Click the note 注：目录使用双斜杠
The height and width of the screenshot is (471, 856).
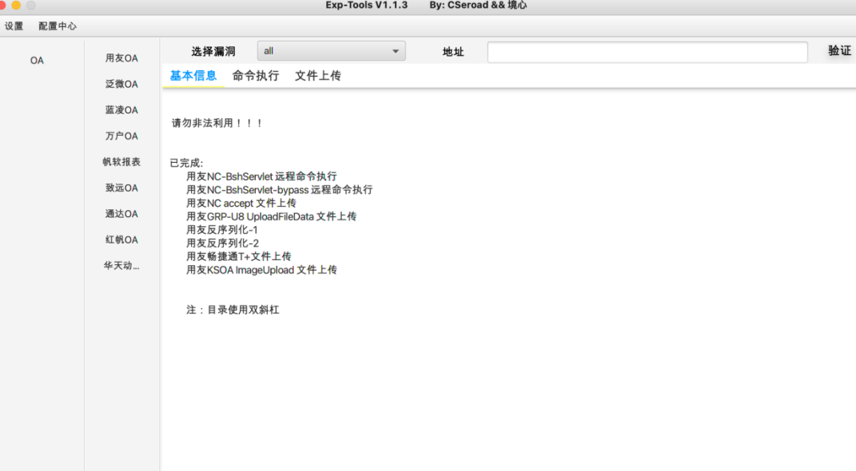233,310
